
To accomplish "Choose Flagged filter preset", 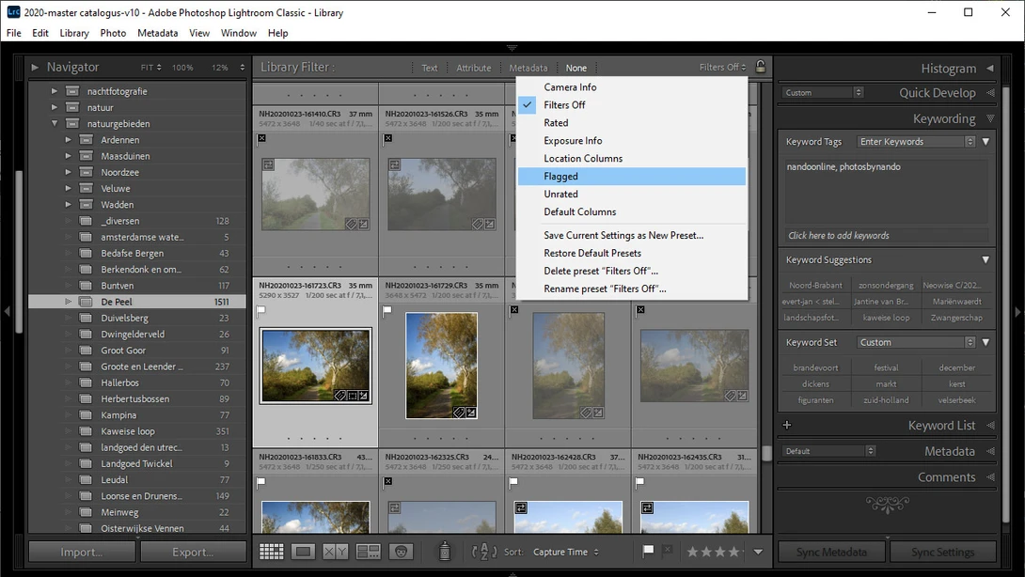I will (x=632, y=177).
